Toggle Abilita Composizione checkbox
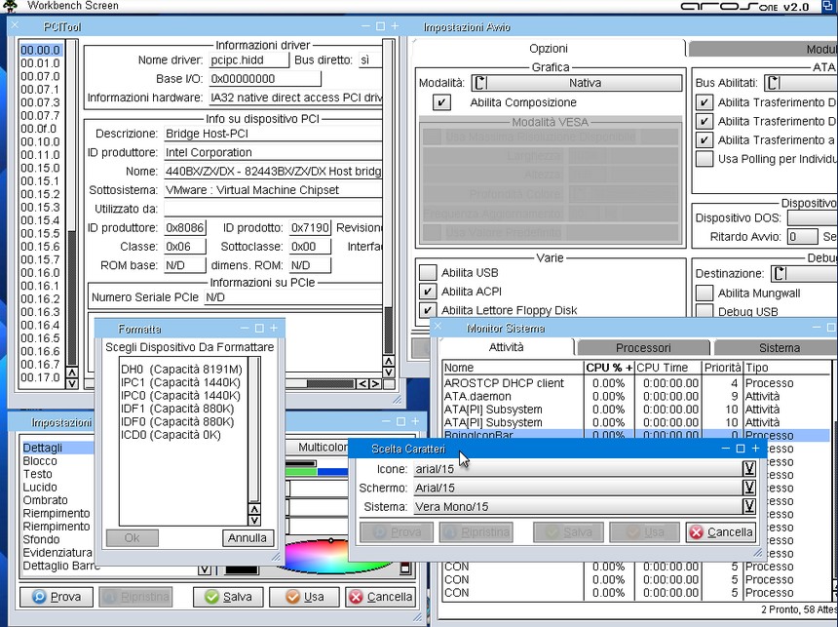This screenshot has width=838, height=627. tap(441, 102)
